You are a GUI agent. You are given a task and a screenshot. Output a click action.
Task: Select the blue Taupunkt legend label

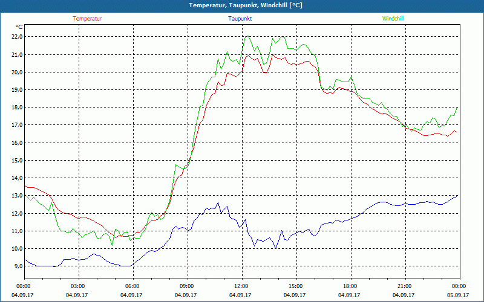(240, 19)
